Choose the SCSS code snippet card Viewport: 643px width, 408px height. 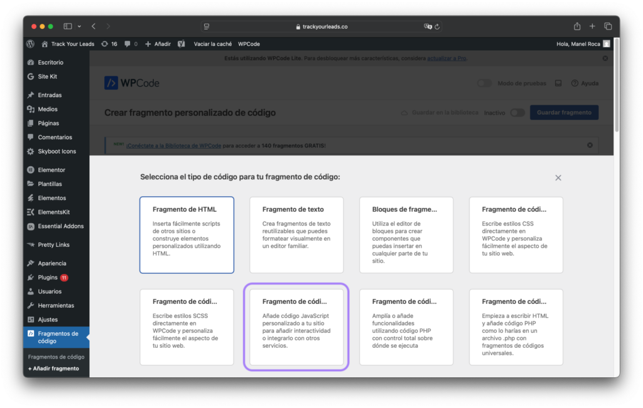(x=186, y=327)
